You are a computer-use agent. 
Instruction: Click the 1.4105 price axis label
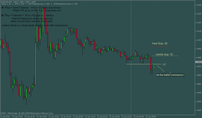(198, 40)
